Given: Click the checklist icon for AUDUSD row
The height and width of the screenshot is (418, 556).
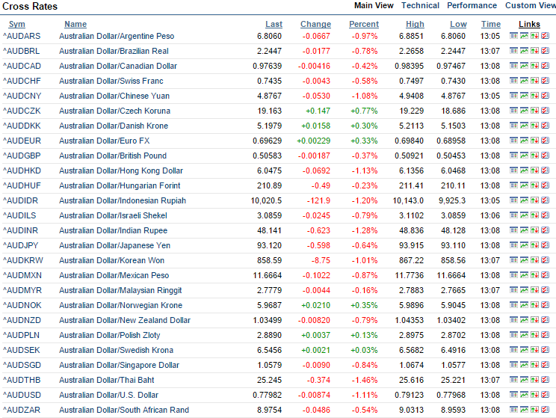Looking at the screenshot, I should 546,395.
